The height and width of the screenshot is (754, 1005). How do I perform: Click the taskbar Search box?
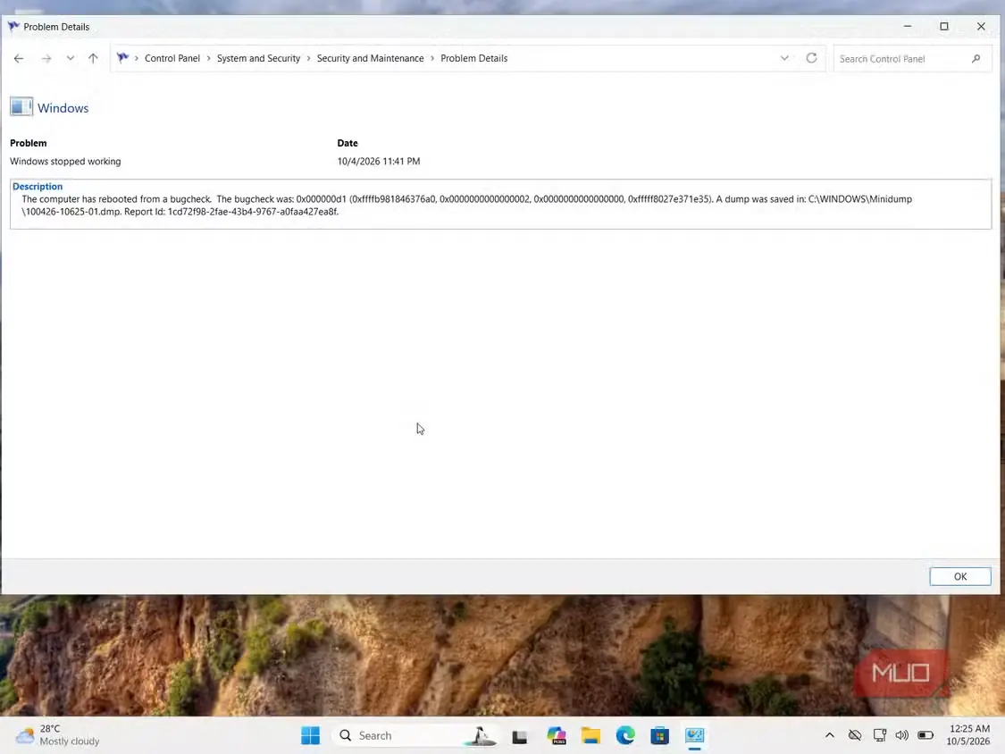click(x=415, y=735)
